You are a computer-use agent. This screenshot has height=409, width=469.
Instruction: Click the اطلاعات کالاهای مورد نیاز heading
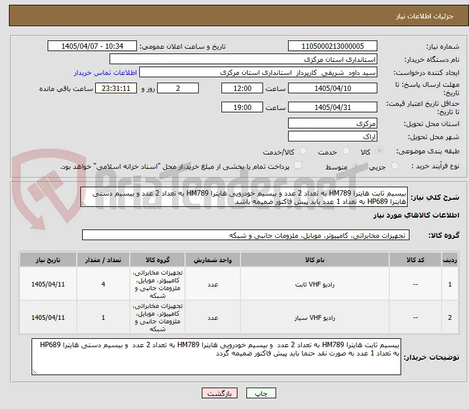click(x=416, y=215)
